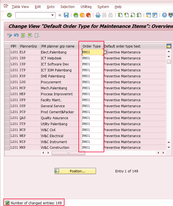The image size is (173, 206).
Task: Click the left horizontal scroll arrow under the name column
Action: click(x=43, y=153)
